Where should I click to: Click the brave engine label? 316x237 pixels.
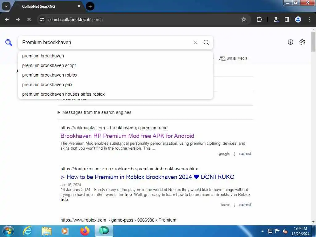[x=225, y=205]
